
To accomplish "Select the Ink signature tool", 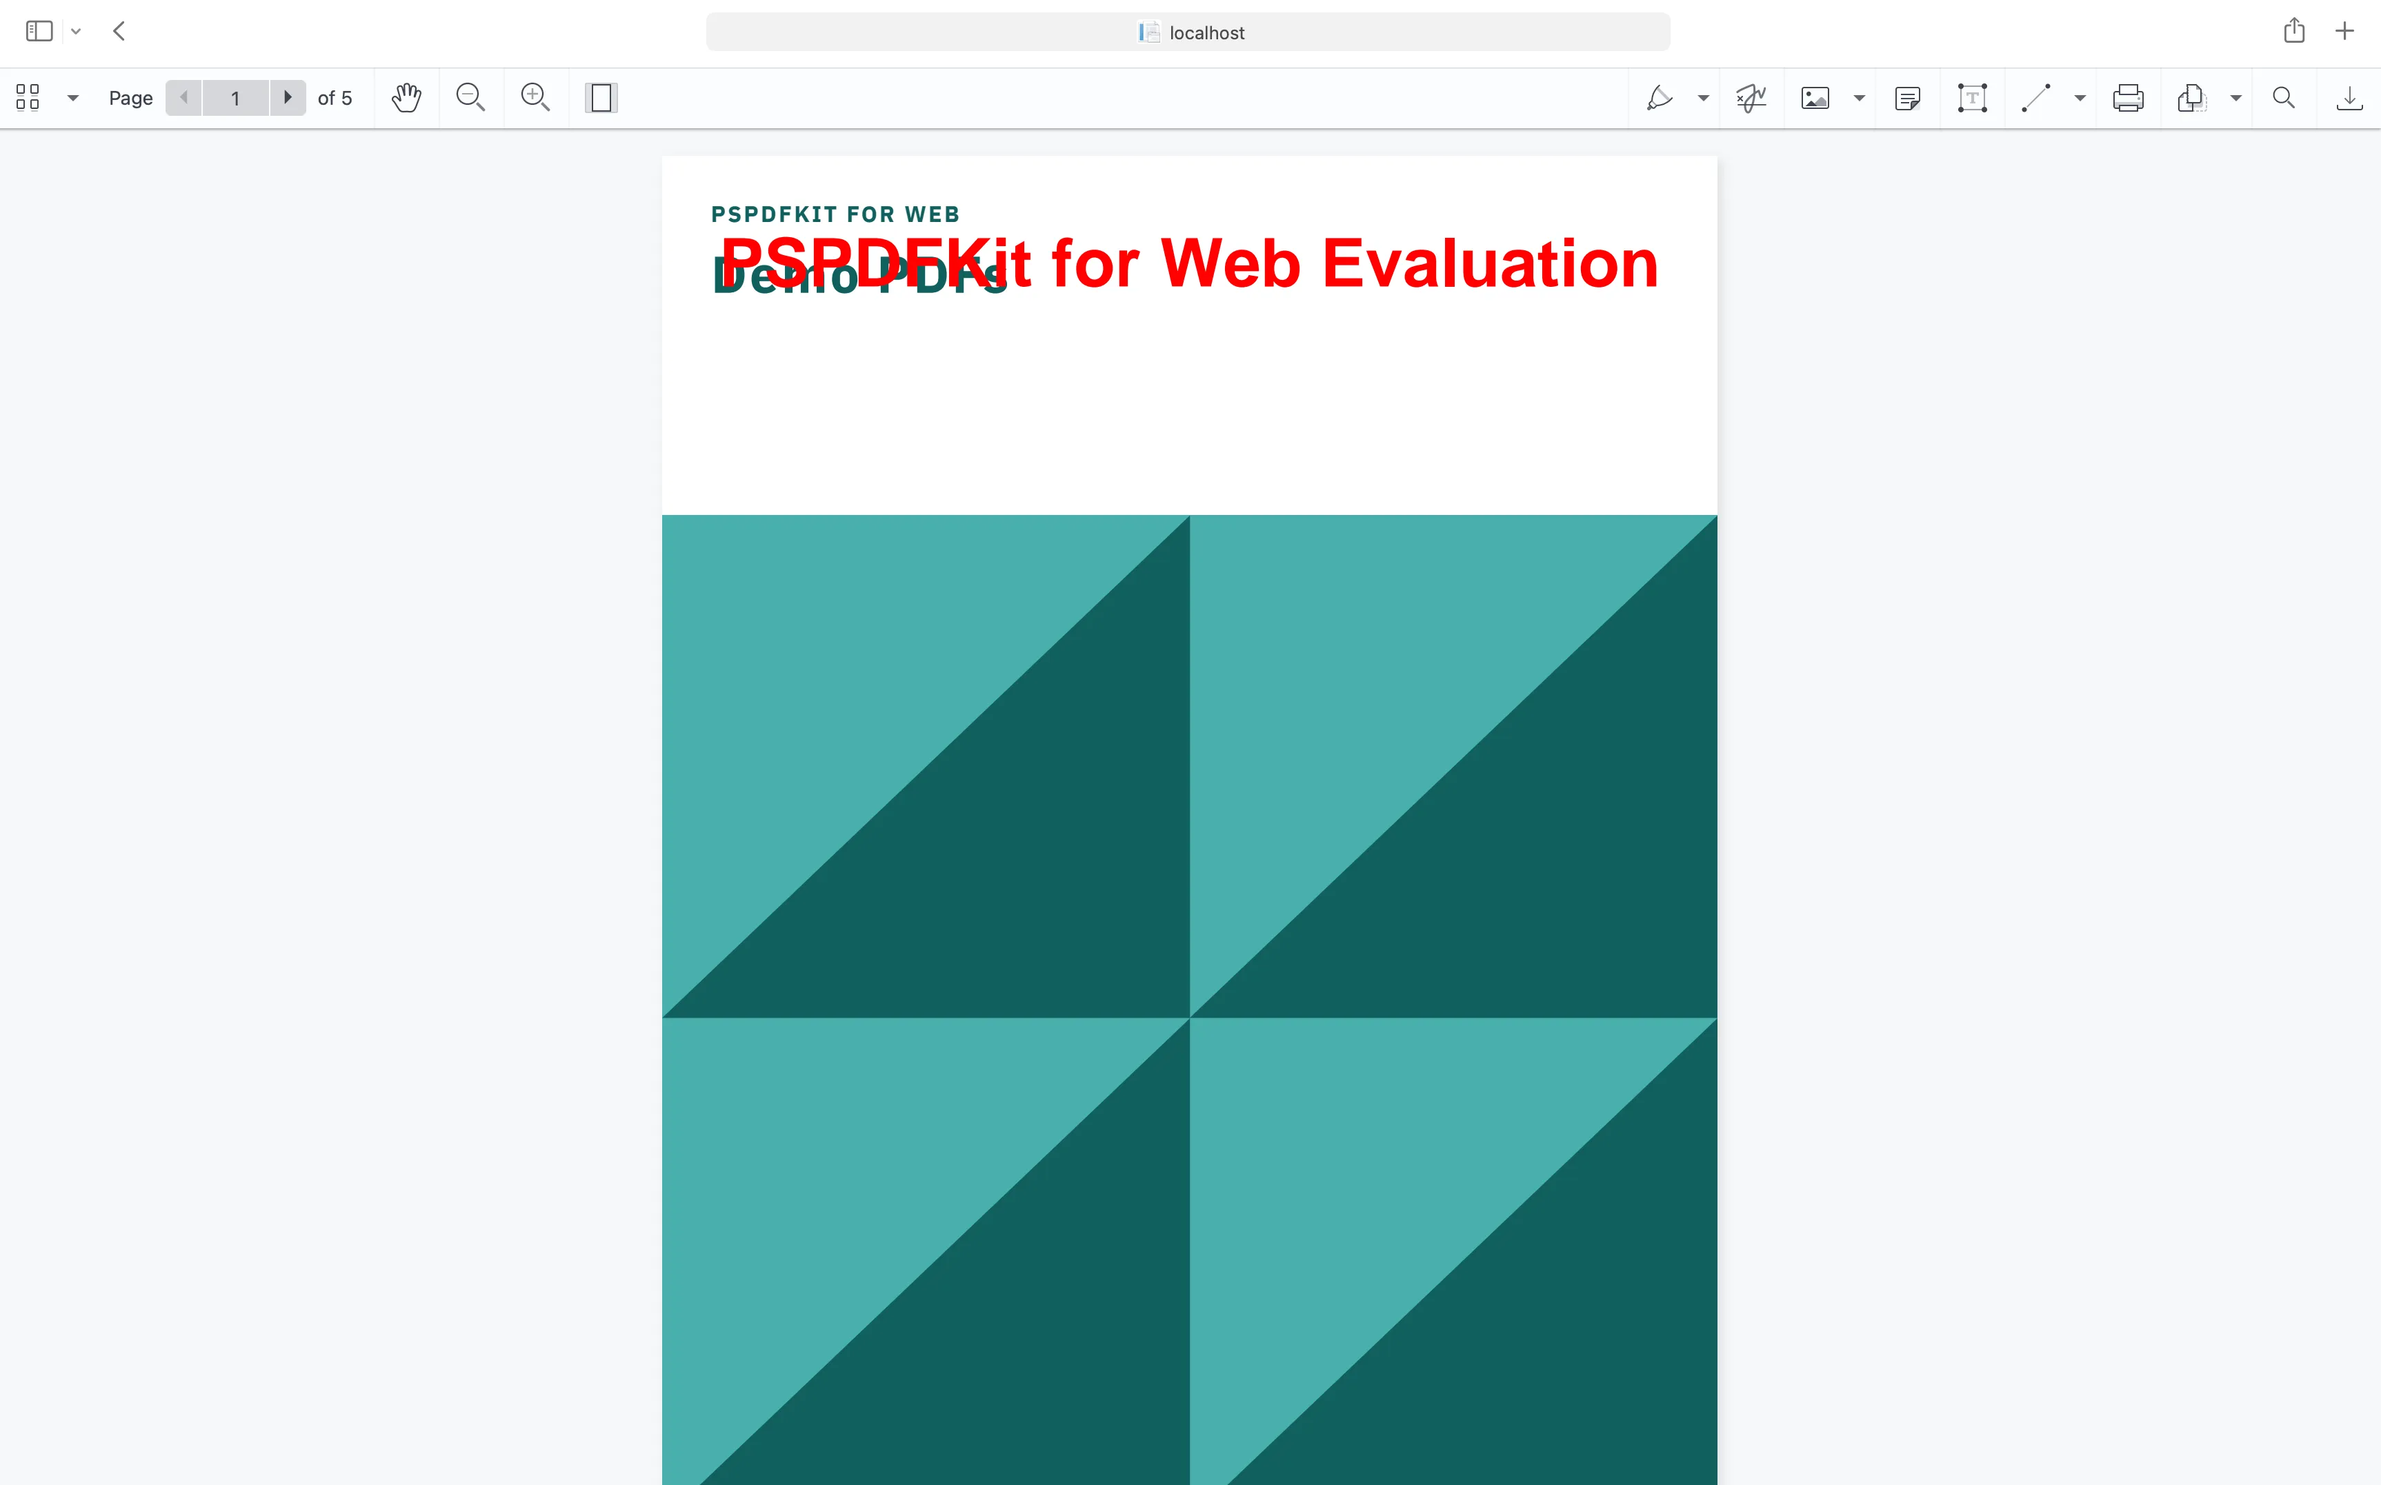I will tap(1751, 97).
